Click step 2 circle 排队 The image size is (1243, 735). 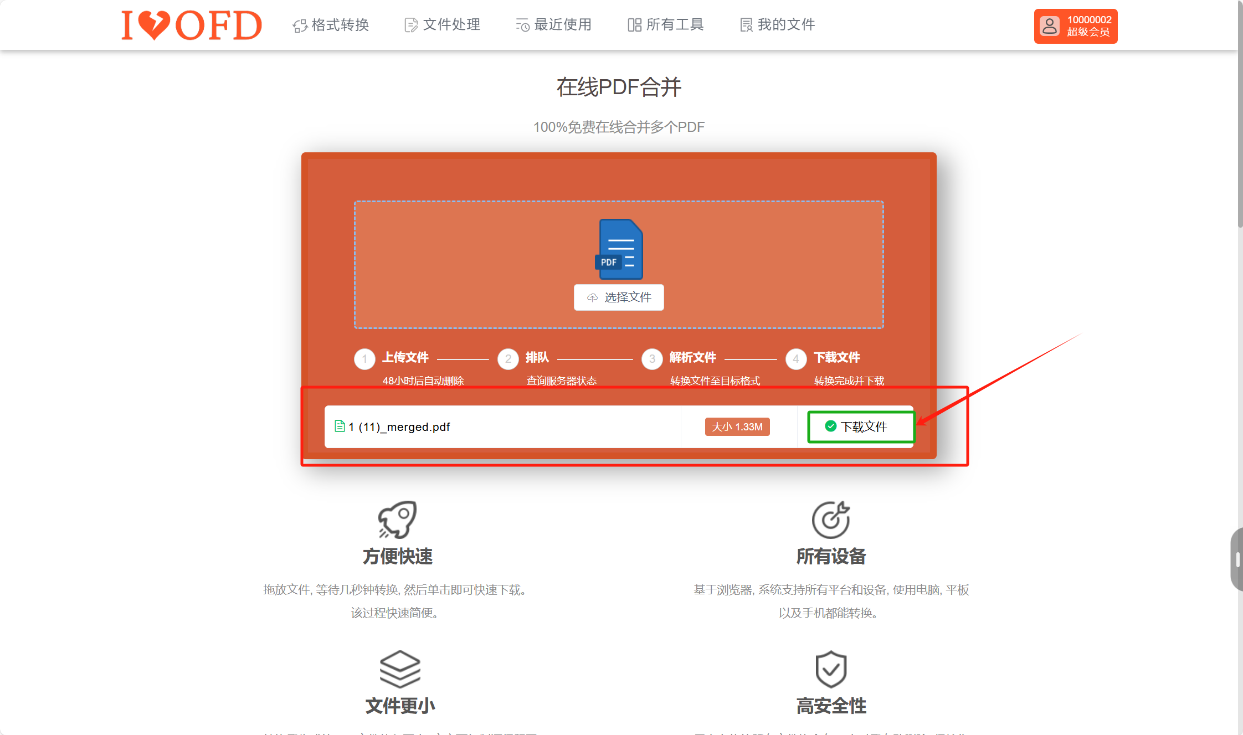508,359
